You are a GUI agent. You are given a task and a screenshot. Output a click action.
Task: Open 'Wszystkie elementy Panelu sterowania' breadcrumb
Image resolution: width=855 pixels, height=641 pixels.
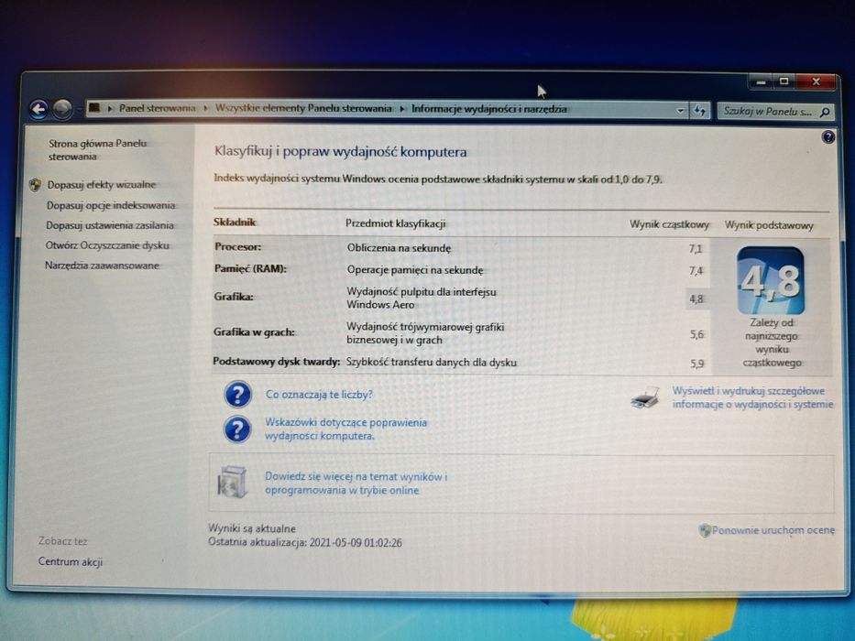(x=303, y=108)
